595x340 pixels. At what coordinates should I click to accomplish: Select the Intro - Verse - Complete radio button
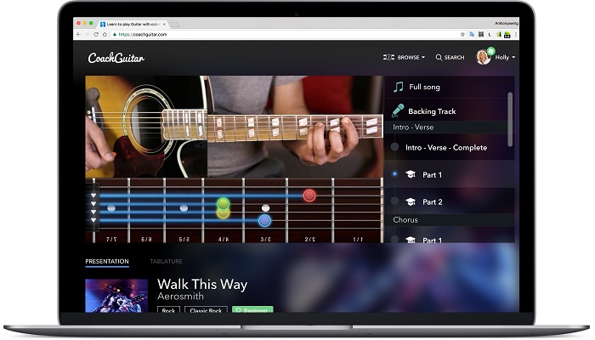[394, 147]
